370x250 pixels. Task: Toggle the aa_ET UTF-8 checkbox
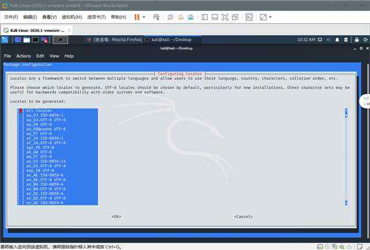tap(21, 134)
